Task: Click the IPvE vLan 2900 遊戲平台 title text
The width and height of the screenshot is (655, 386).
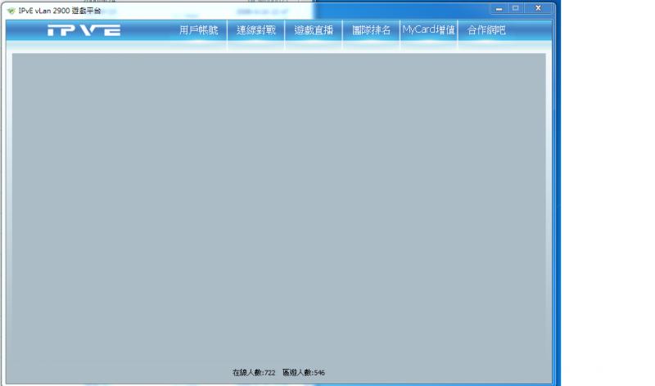Action: [60, 11]
